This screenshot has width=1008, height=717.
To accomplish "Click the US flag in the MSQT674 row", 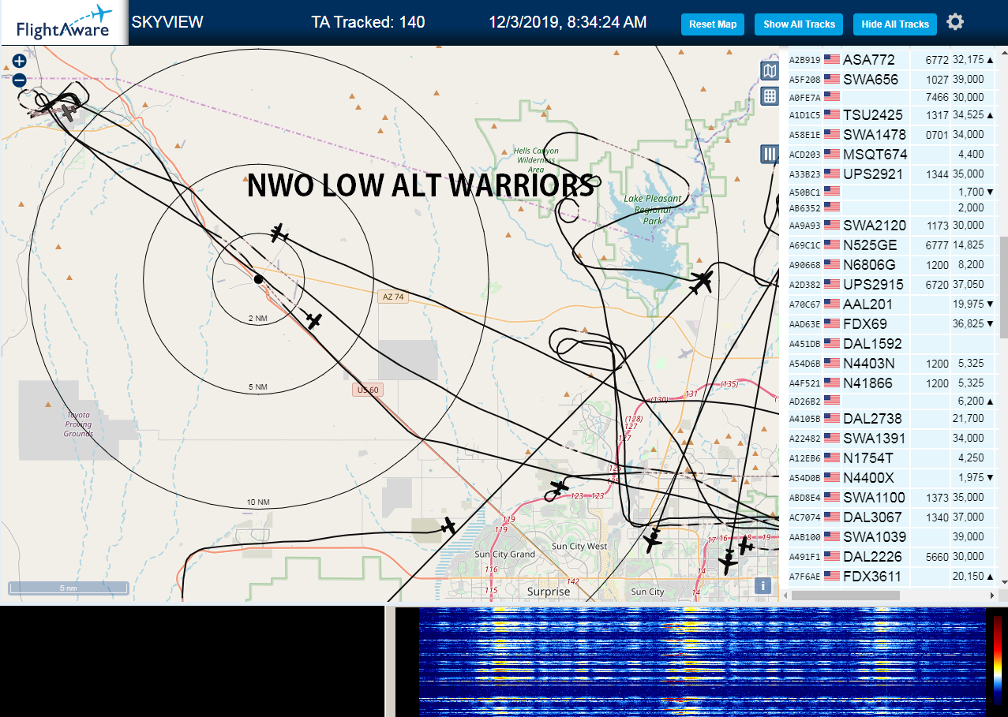I will (x=831, y=154).
